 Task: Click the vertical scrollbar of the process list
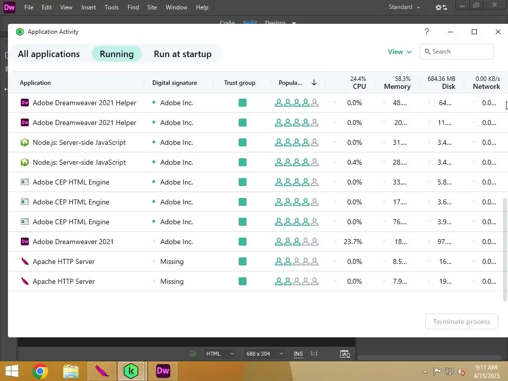(x=505, y=250)
